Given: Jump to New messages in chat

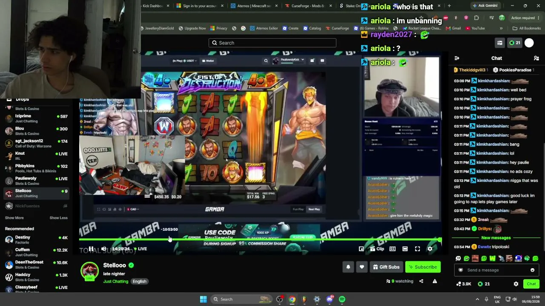Looking at the screenshot, I should (496, 238).
